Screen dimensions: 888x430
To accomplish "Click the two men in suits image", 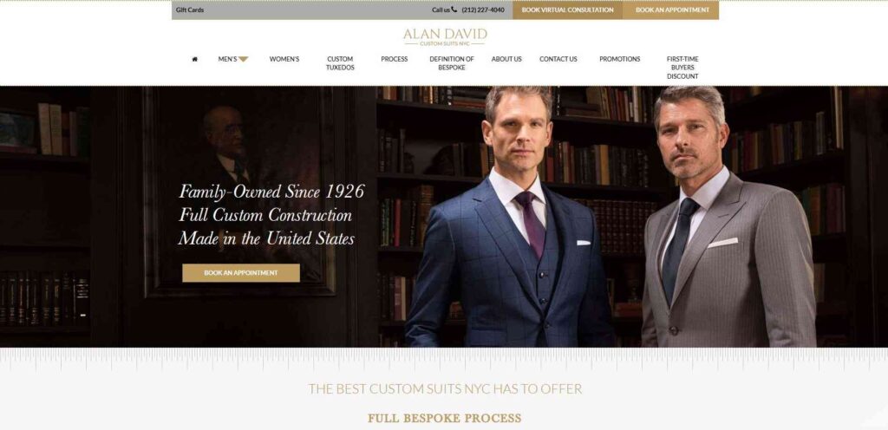I will 609,217.
